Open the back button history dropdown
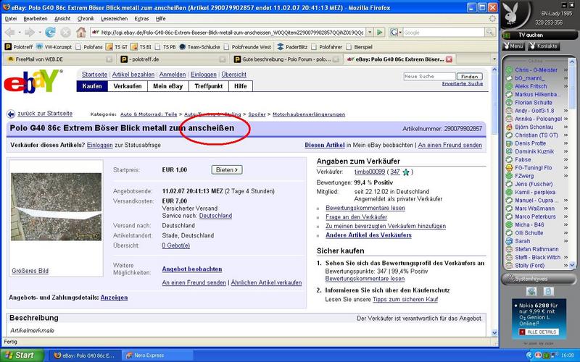Image resolution: width=580 pixels, height=362 pixels. coord(19,33)
